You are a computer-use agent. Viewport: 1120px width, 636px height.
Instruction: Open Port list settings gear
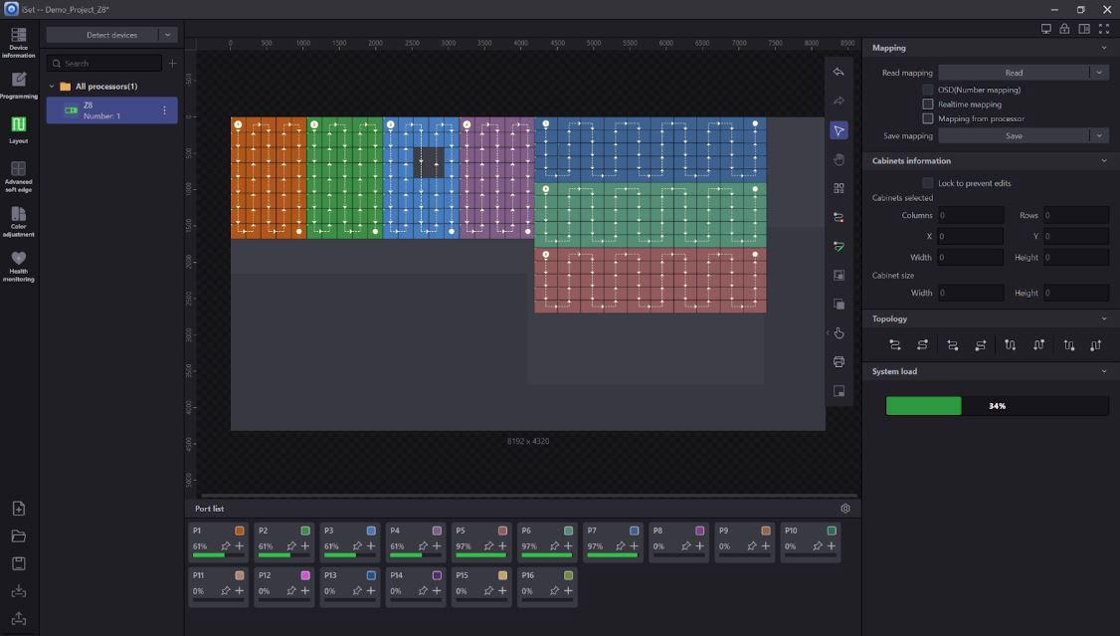point(845,509)
